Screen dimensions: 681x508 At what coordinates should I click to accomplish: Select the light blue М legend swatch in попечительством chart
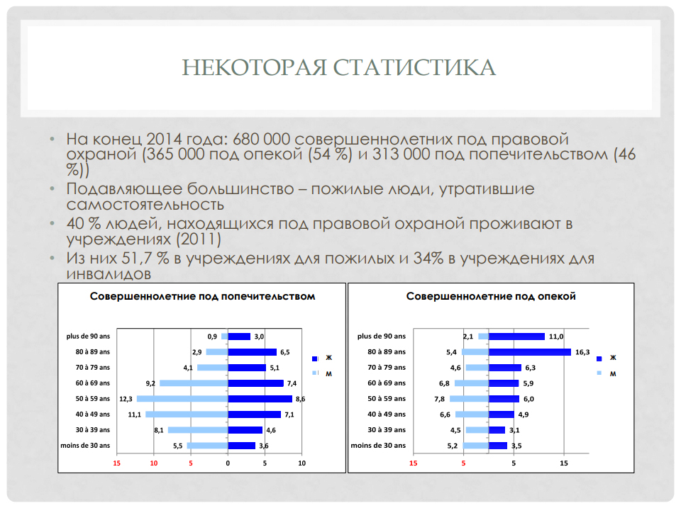coord(315,373)
